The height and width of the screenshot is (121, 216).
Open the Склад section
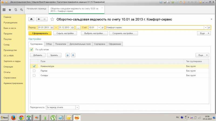coord(6,45)
